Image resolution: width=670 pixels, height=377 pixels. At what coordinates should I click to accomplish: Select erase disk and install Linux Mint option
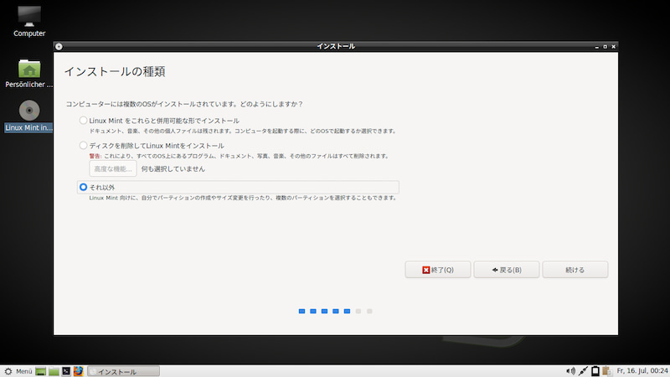pyautogui.click(x=83, y=145)
